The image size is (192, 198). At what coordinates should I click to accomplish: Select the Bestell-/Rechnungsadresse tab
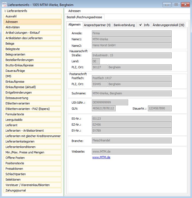coord(84,17)
